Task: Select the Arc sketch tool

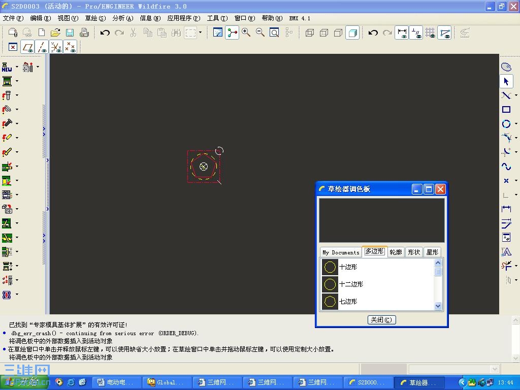Action: pos(506,138)
